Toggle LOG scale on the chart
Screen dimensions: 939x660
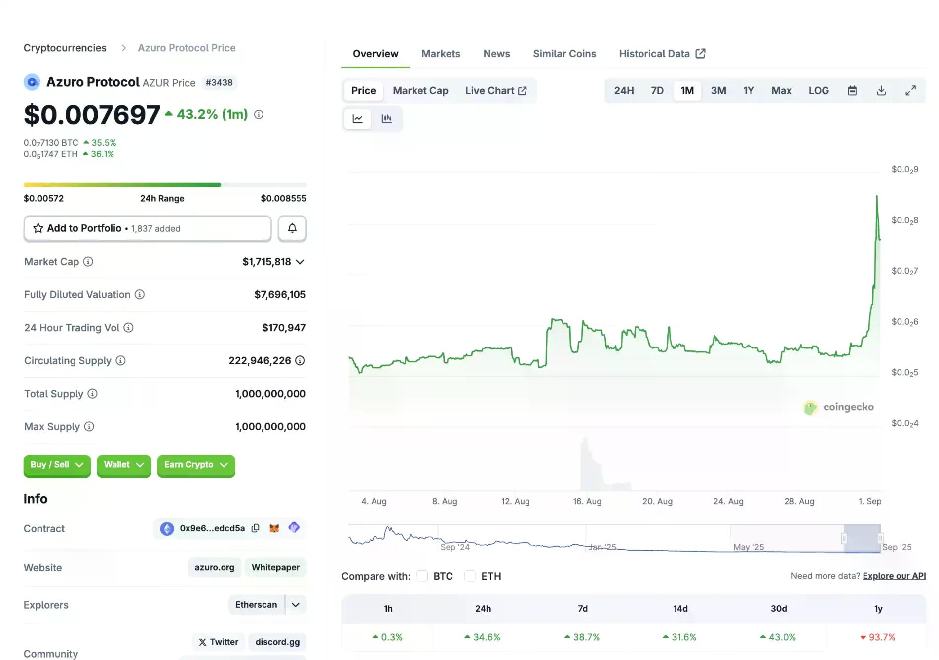[818, 91]
